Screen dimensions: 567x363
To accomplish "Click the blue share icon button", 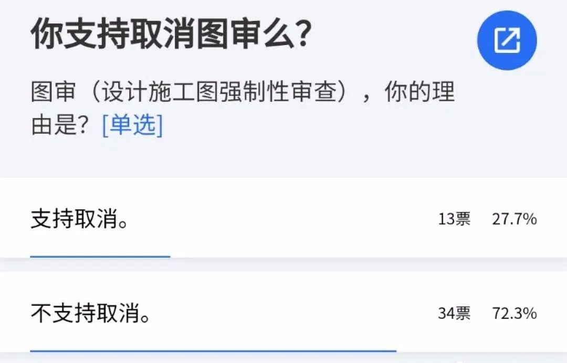I will tap(507, 40).
